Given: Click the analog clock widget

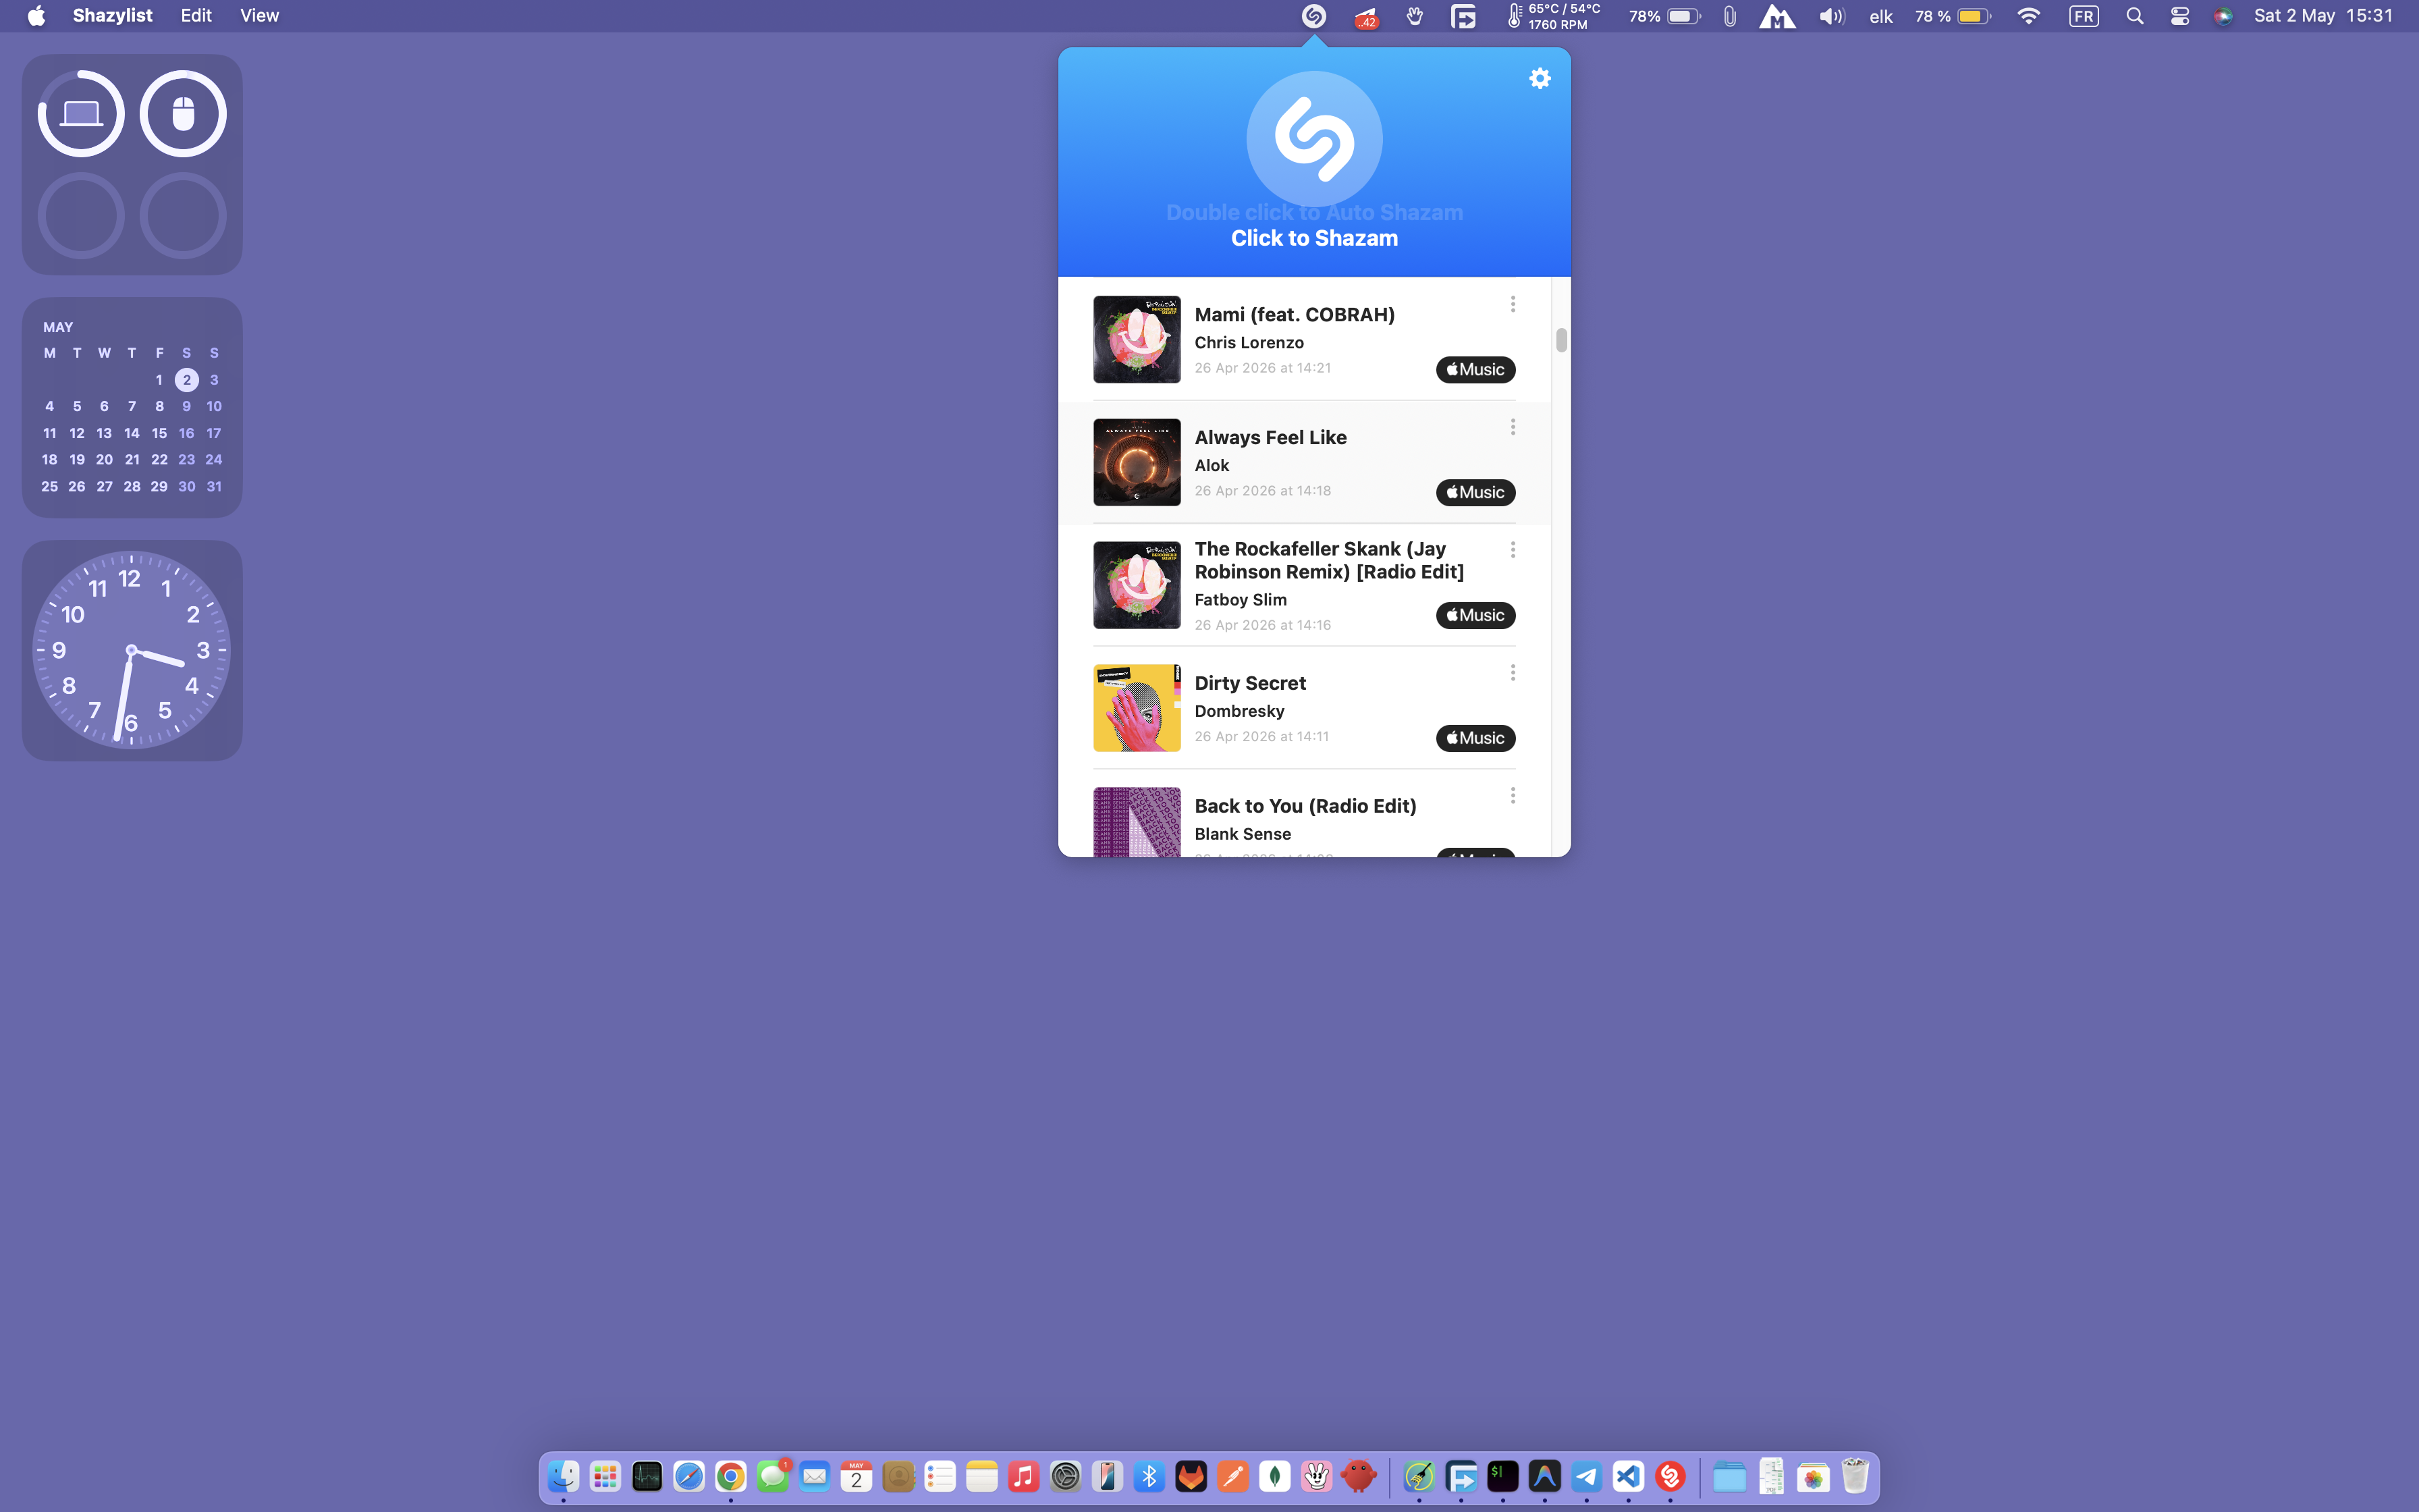Looking at the screenshot, I should (x=132, y=650).
